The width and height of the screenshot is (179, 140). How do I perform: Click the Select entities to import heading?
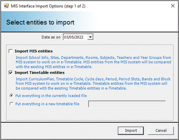(40, 22)
